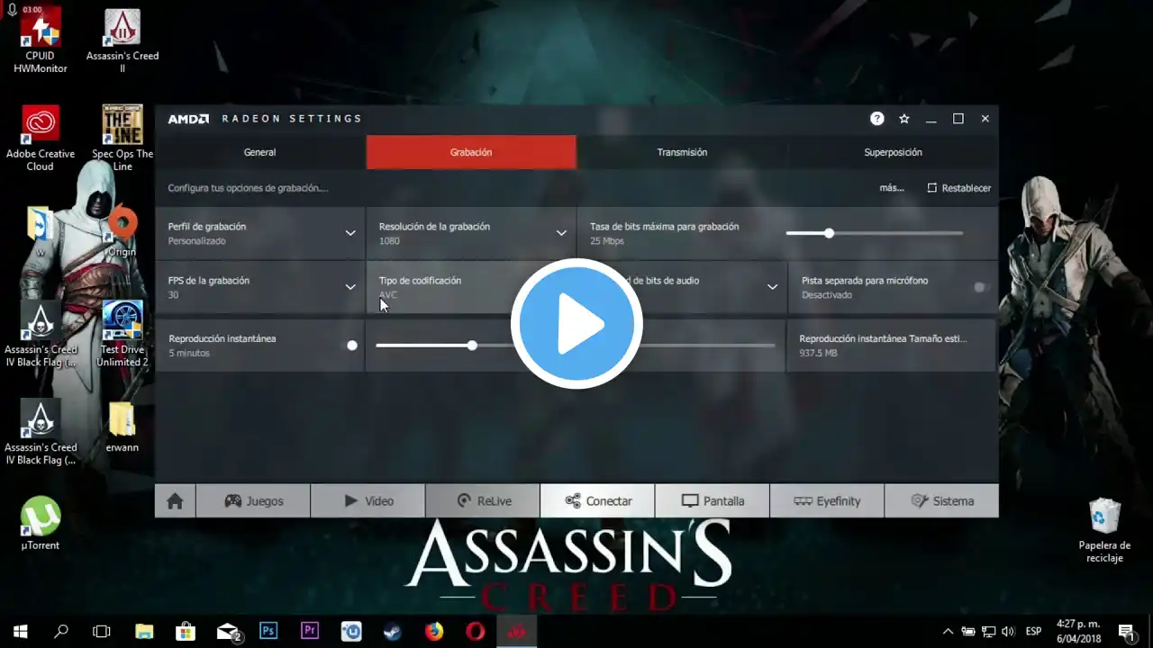This screenshot has height=648, width=1153.
Task: Open the Eyefinity section
Action: click(x=827, y=501)
